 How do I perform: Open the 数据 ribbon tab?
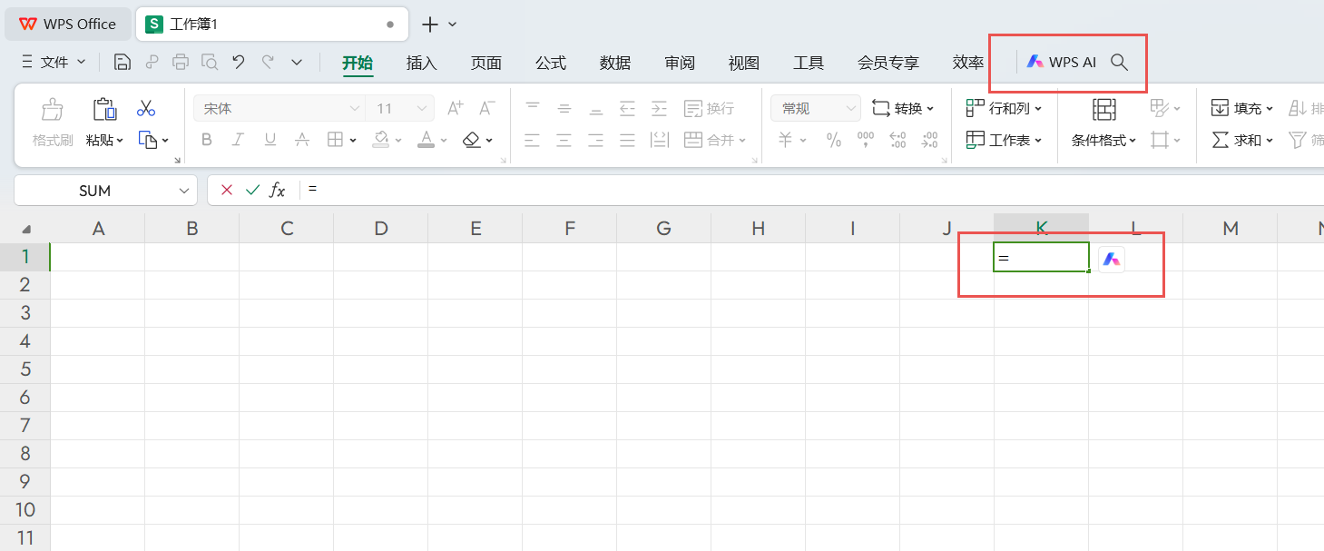[x=614, y=63]
